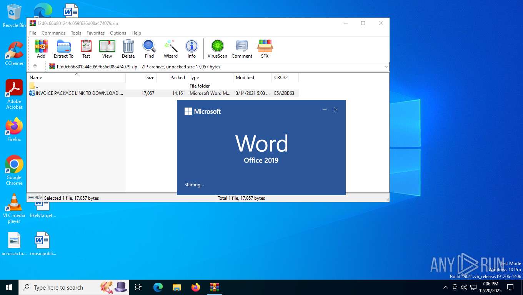Select INVOICE PACKAGE LINK TO DOWNLOAD file
The width and height of the screenshot is (523, 295).
tap(163, 93)
